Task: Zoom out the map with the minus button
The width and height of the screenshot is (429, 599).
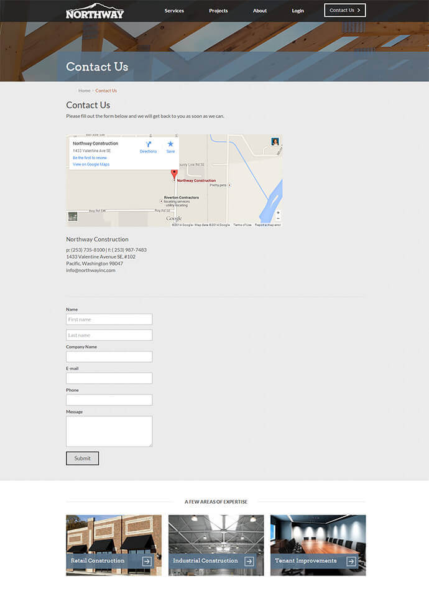Action: tap(278, 219)
